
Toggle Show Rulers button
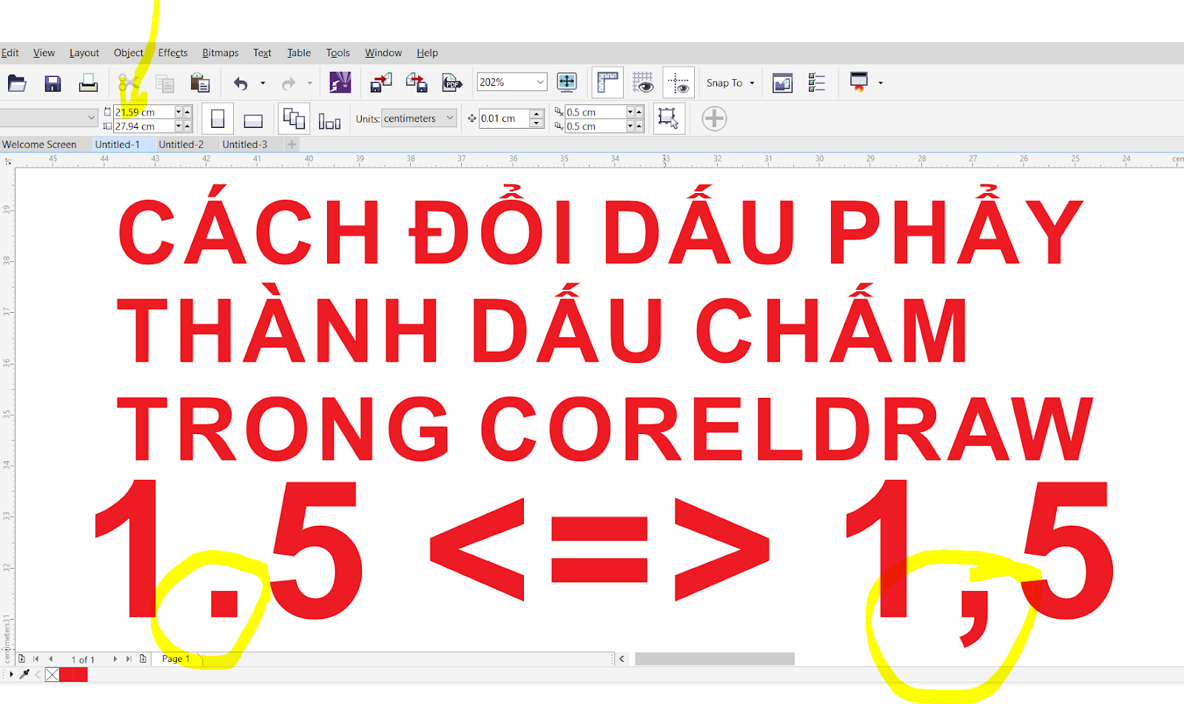tap(608, 82)
